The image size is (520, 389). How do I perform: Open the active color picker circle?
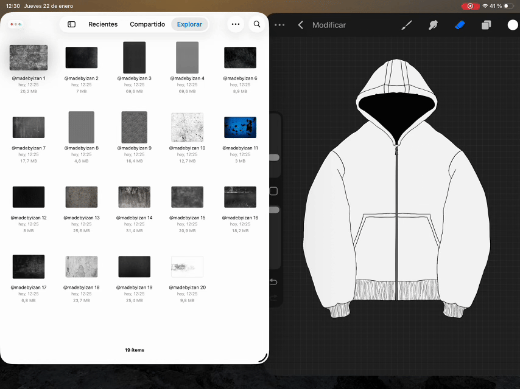tap(512, 25)
